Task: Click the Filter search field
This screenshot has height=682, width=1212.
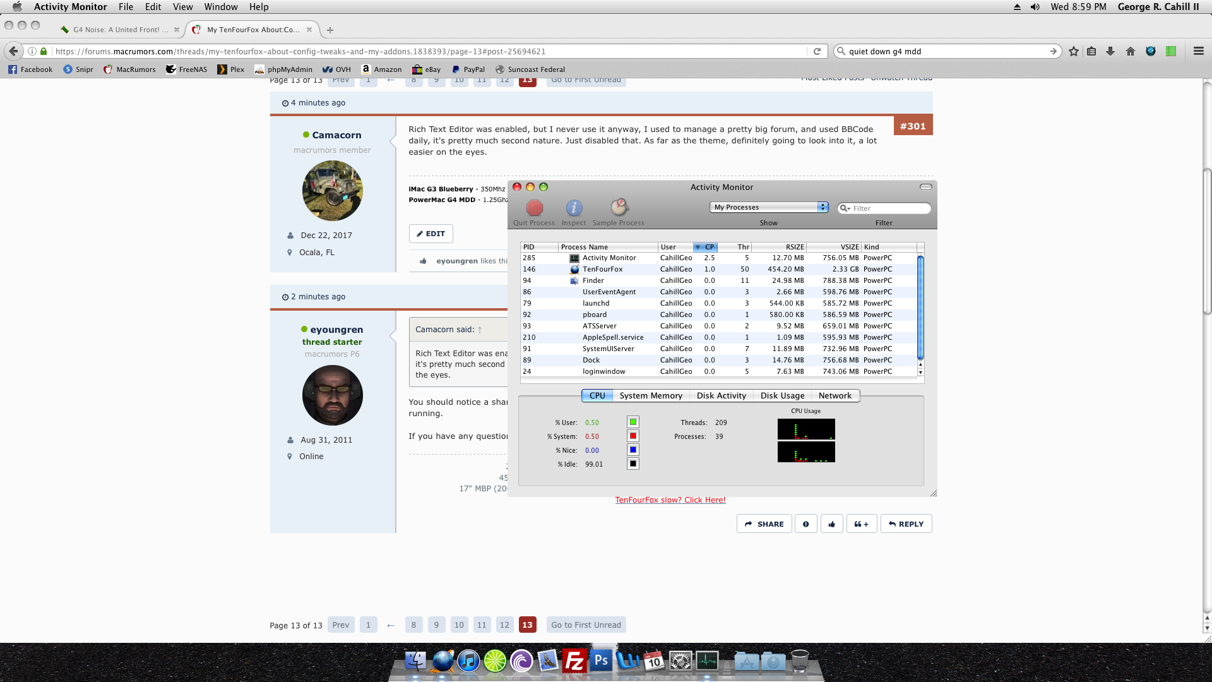Action: click(x=890, y=208)
